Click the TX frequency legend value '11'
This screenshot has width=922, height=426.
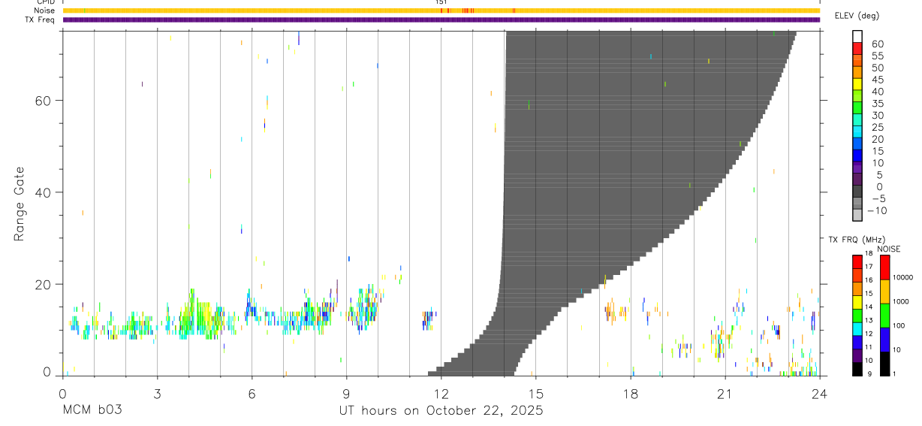(x=869, y=347)
